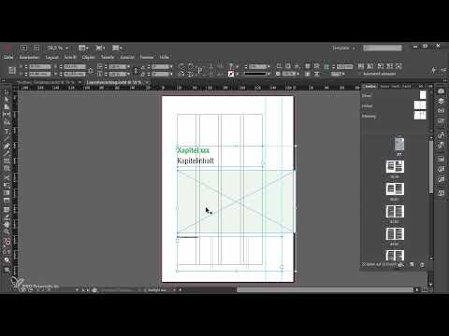Open the Hilfe menu
The width and height of the screenshot is (449, 336).
pyautogui.click(x=165, y=57)
